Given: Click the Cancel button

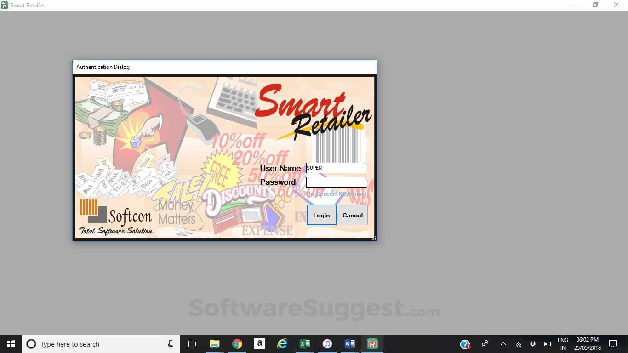Looking at the screenshot, I should point(352,215).
